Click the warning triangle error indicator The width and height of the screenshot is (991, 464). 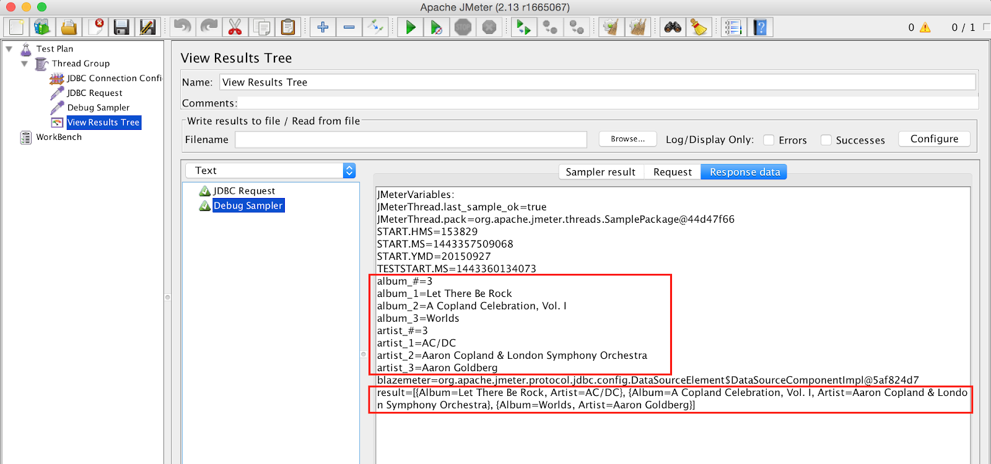[925, 27]
